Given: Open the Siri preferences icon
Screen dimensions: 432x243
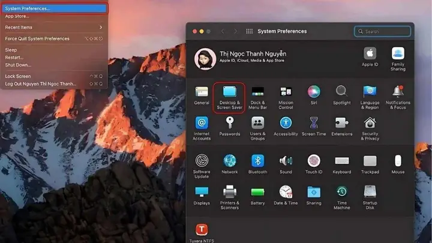Looking at the screenshot, I should pos(314,95).
